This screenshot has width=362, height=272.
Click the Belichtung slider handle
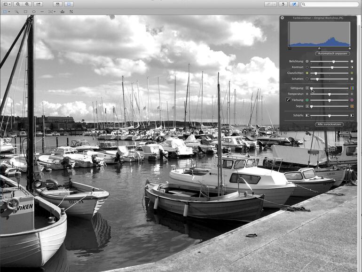(333, 62)
